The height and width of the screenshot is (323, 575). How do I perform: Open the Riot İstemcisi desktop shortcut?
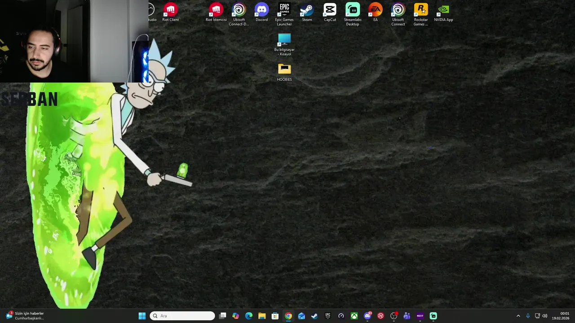(216, 13)
